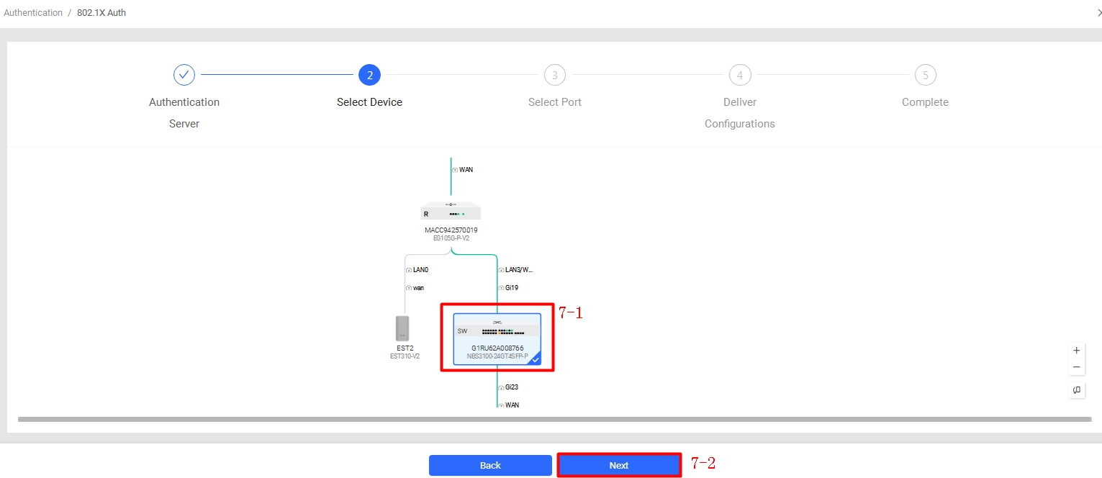Click step 5 Complete circle
The image size is (1102, 478).
tap(925, 75)
